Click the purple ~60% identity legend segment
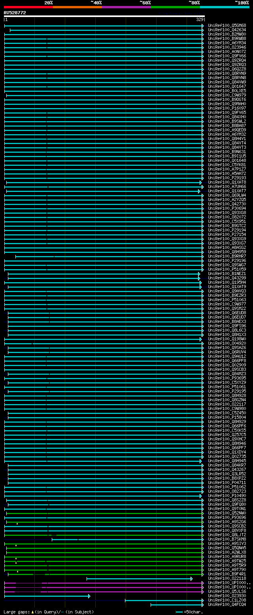The height and width of the screenshot is (615, 253). pyautogui.click(x=126, y=7)
